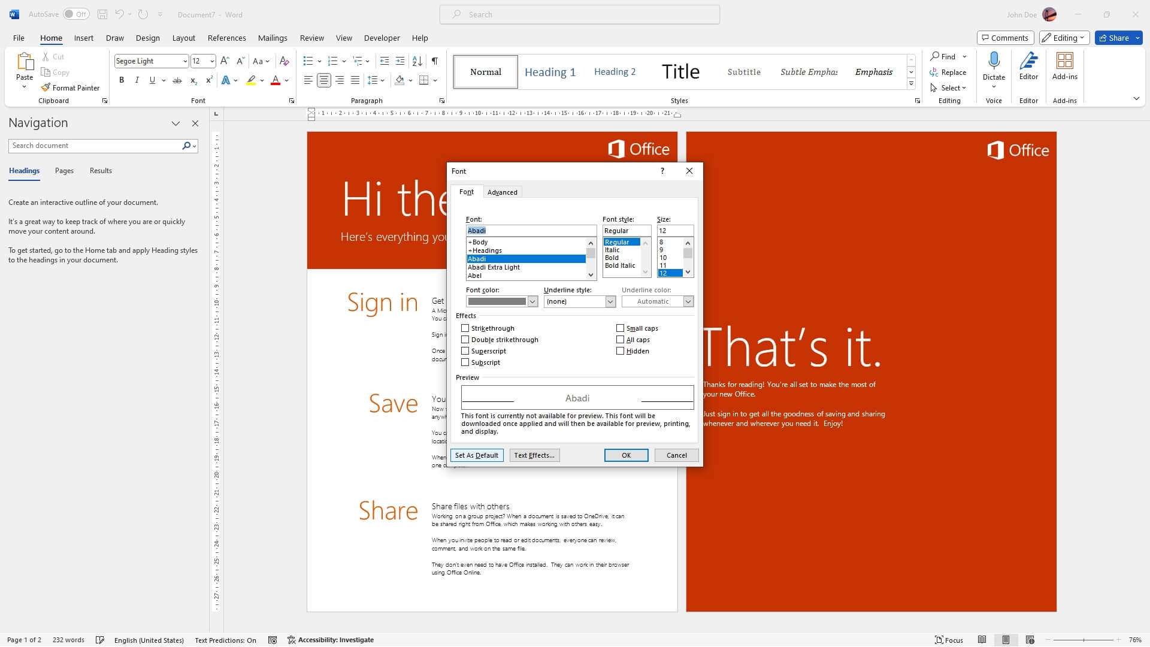The height and width of the screenshot is (647, 1150).
Task: Increase font size with grow icon
Action: pos(225,61)
